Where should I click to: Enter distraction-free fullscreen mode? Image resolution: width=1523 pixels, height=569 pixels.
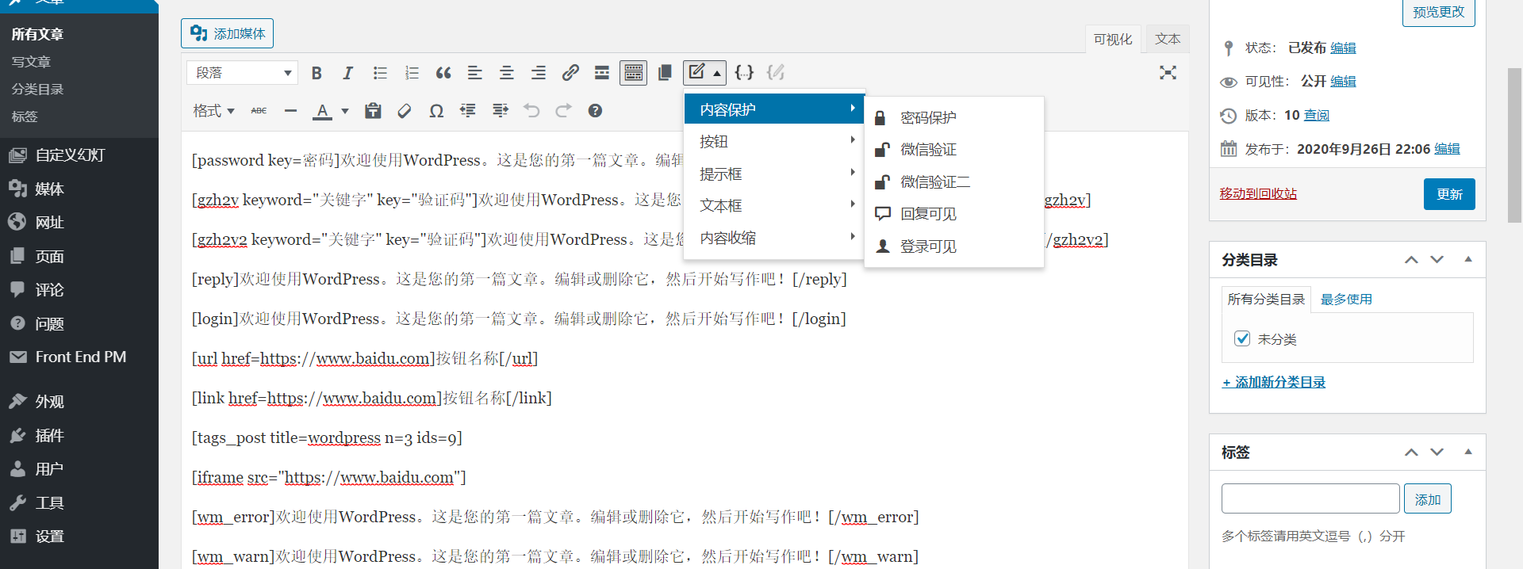coord(1168,73)
